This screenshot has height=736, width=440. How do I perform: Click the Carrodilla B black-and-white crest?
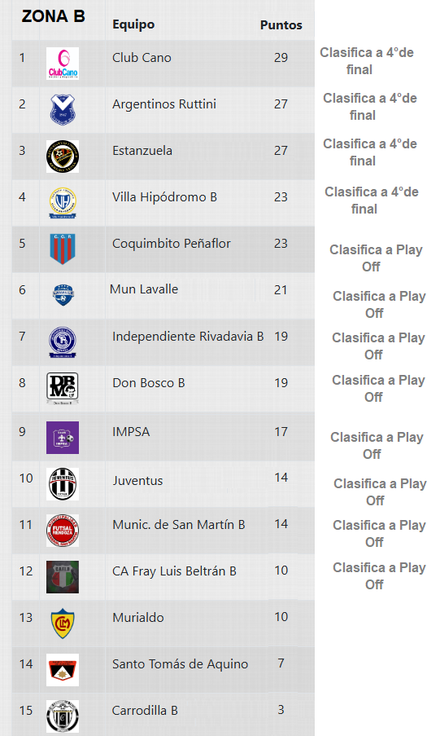click(x=63, y=716)
